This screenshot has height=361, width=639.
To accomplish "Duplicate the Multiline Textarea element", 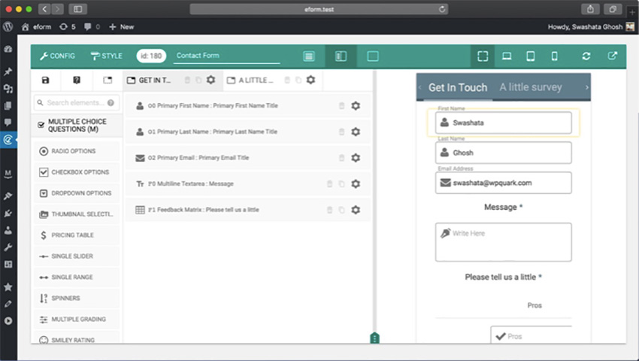I will click(x=341, y=184).
